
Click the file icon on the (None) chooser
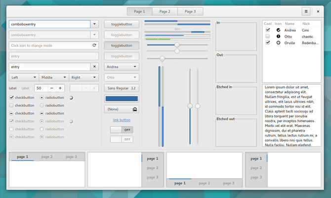click(135, 109)
